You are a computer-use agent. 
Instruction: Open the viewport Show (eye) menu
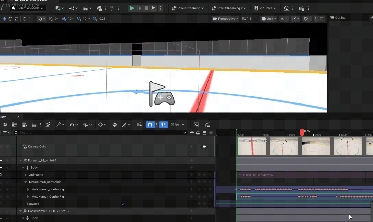click(284, 19)
